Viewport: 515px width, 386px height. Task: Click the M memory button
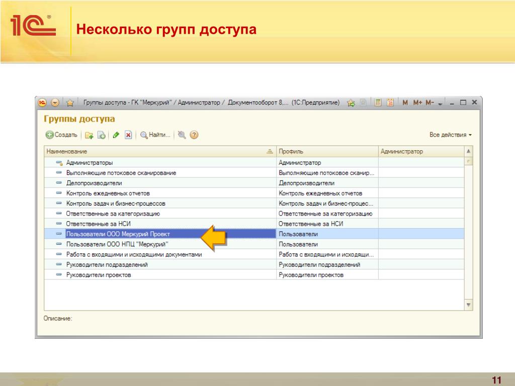[405, 103]
